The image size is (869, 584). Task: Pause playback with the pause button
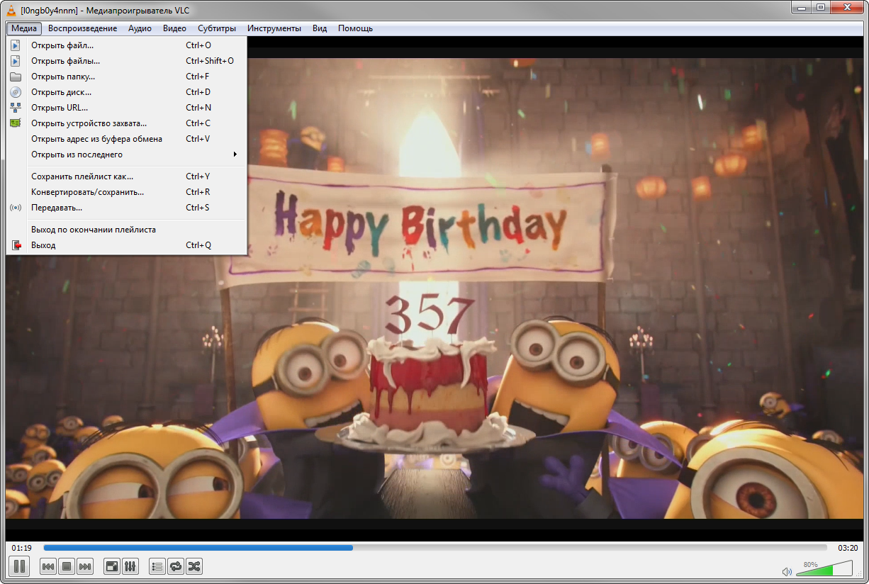click(19, 566)
